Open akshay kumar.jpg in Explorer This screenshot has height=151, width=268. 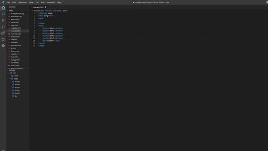coord(17,13)
